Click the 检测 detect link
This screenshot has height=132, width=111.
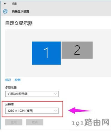pos(17,80)
